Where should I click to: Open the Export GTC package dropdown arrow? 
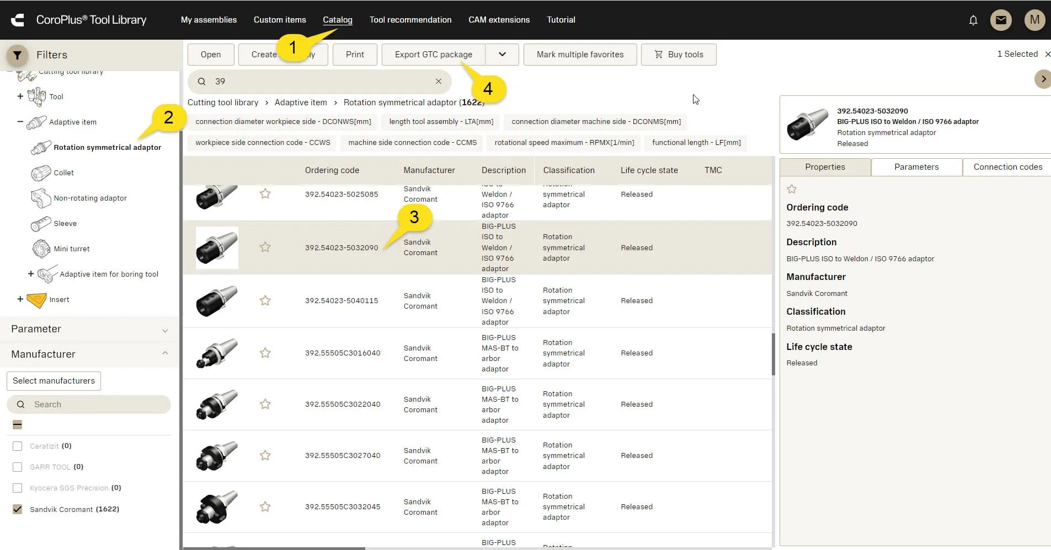[502, 55]
